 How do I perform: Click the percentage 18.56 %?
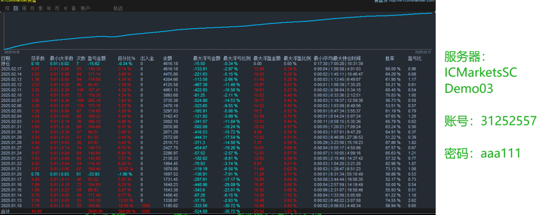pos(125,206)
